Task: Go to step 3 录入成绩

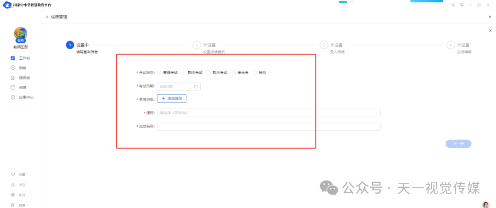Action: click(x=324, y=45)
